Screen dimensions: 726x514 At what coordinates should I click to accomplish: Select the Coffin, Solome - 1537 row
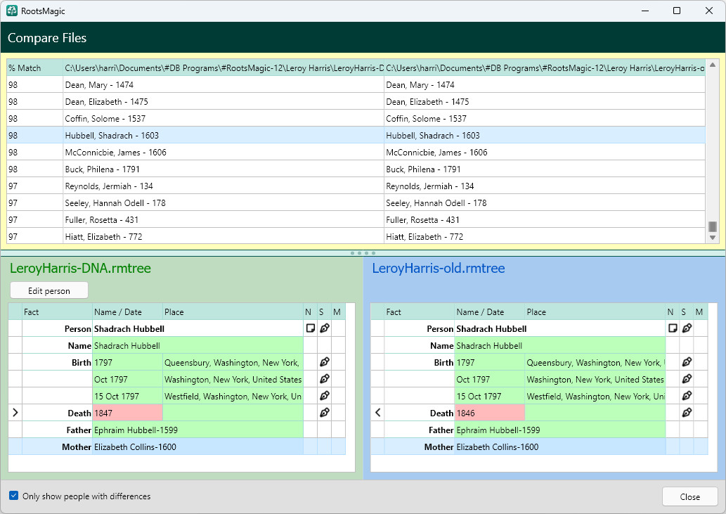click(356, 119)
